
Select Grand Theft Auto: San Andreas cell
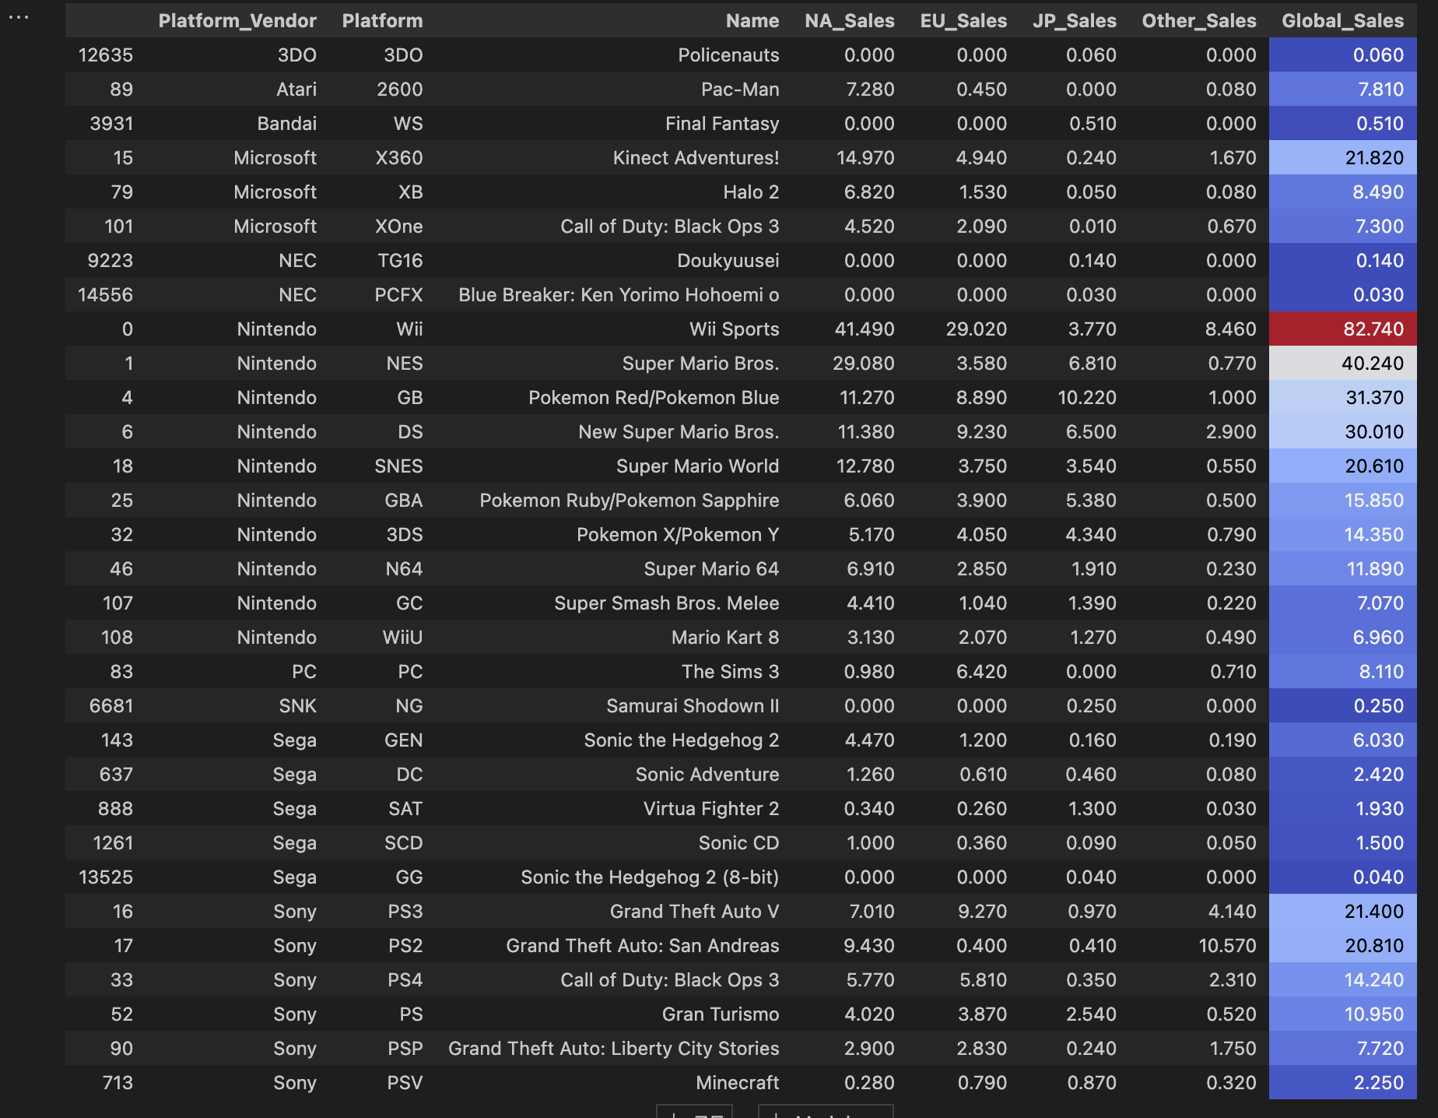643,946
